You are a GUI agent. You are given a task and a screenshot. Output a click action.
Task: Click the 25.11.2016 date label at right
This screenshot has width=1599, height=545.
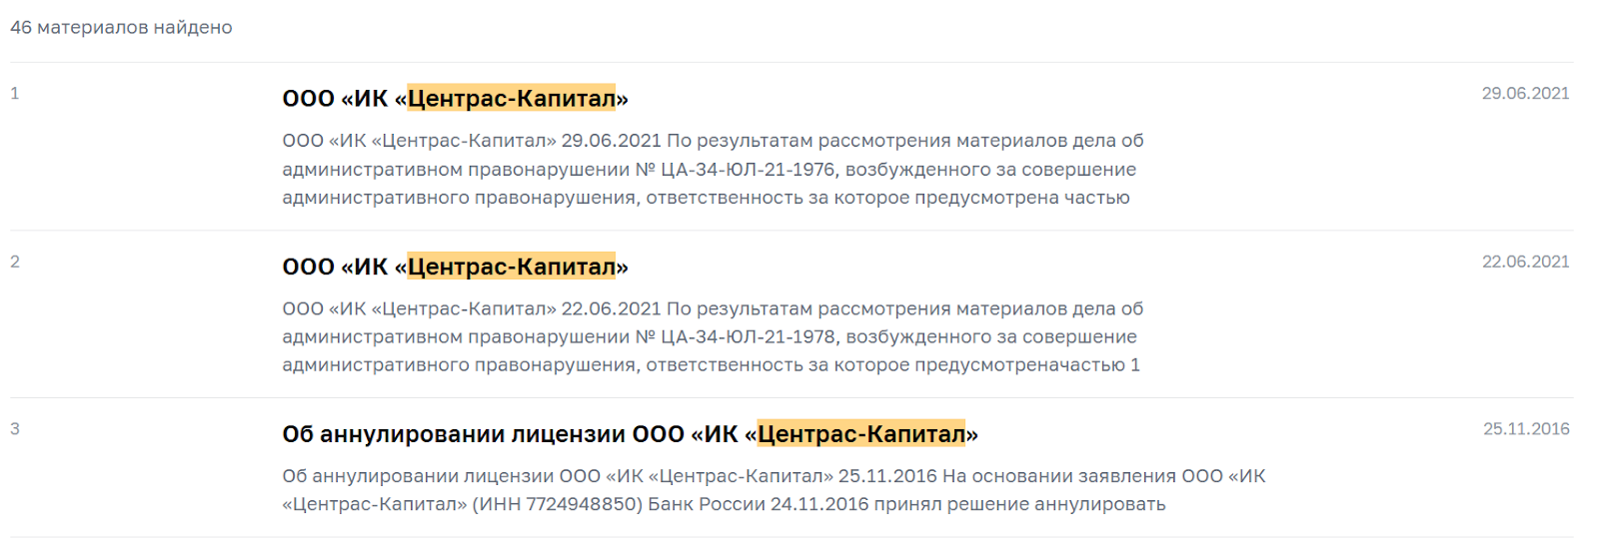1526,429
